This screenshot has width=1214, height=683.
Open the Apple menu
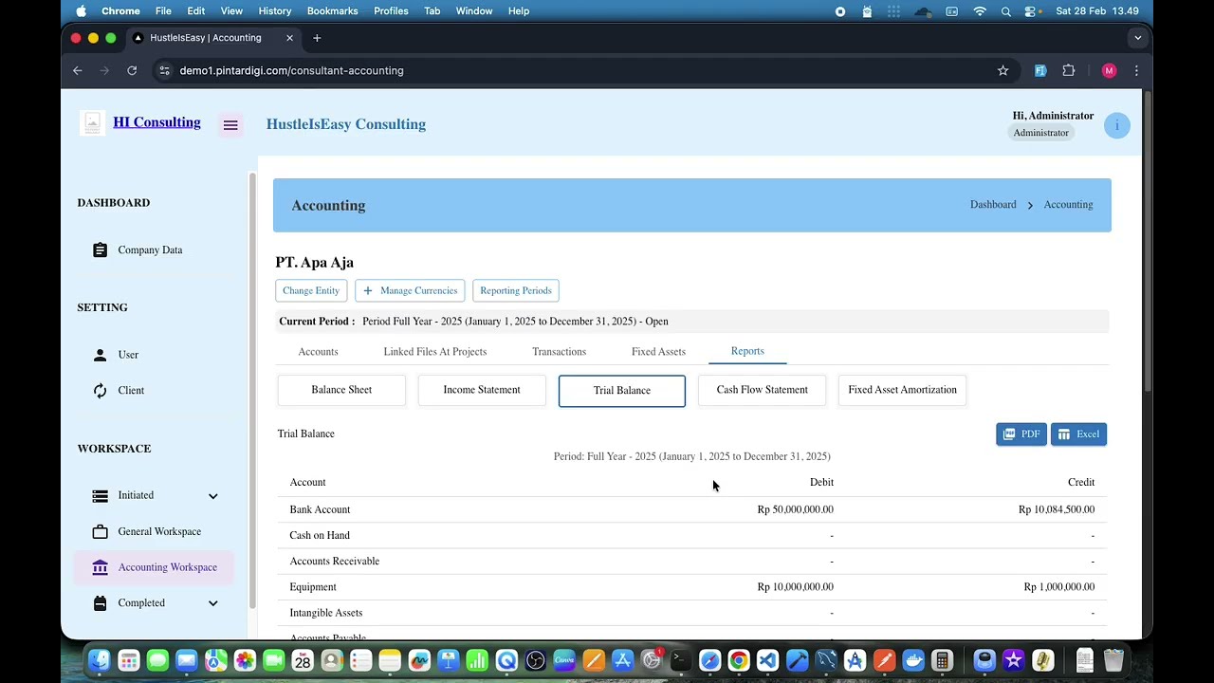(x=81, y=11)
